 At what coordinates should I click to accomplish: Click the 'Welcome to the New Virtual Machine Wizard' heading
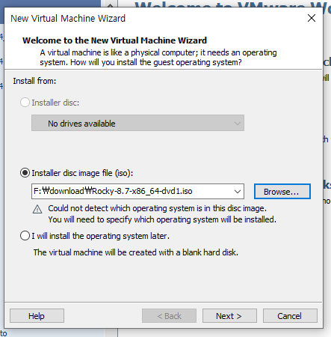point(114,40)
